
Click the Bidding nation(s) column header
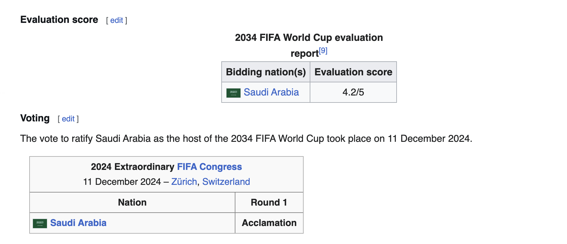[x=266, y=72]
